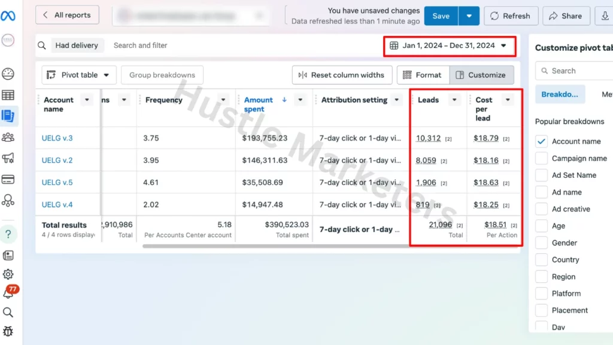Uncheck the Account name breakdown

click(x=541, y=141)
